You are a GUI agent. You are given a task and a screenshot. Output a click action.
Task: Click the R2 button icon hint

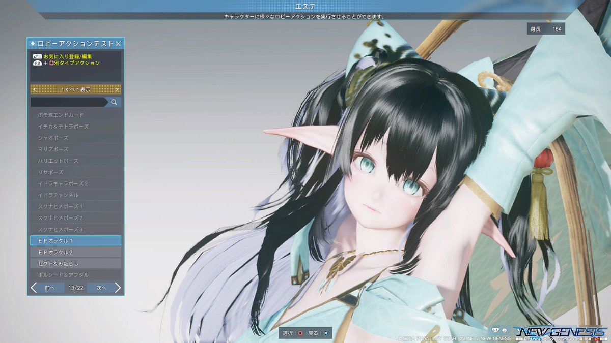[x=37, y=63]
